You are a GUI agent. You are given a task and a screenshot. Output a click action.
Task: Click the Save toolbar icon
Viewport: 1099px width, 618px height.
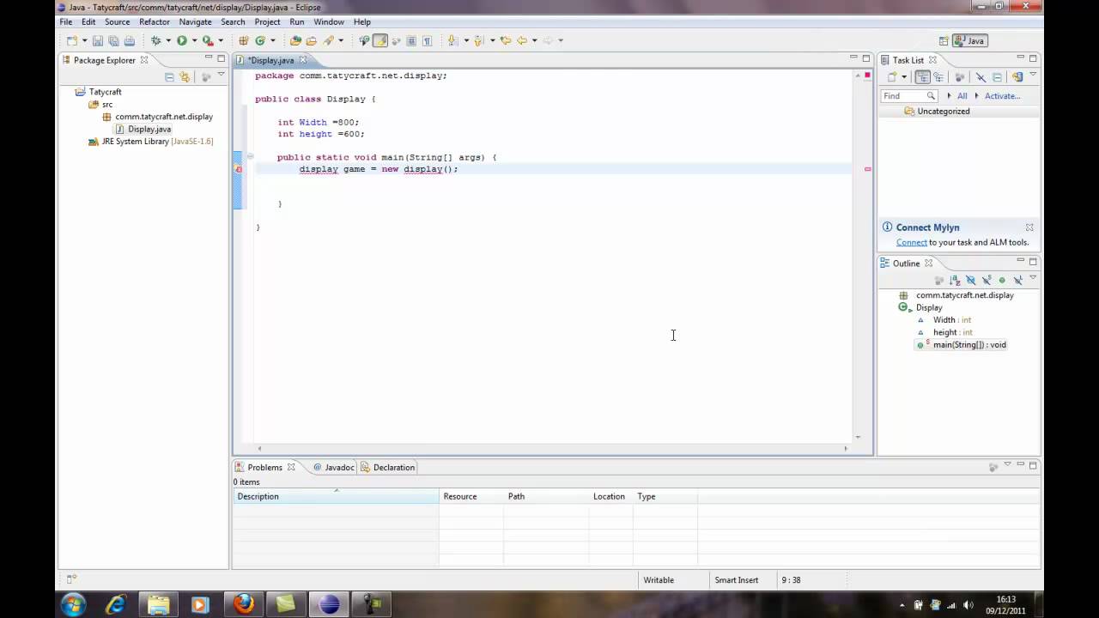pos(98,40)
